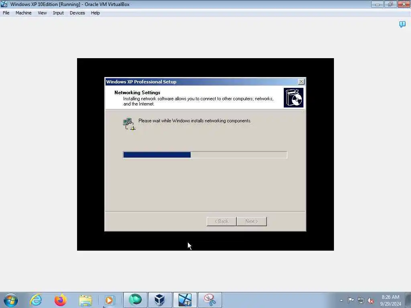Click the networked computers icon in Setup
This screenshot has height=308, width=411.
click(x=129, y=124)
